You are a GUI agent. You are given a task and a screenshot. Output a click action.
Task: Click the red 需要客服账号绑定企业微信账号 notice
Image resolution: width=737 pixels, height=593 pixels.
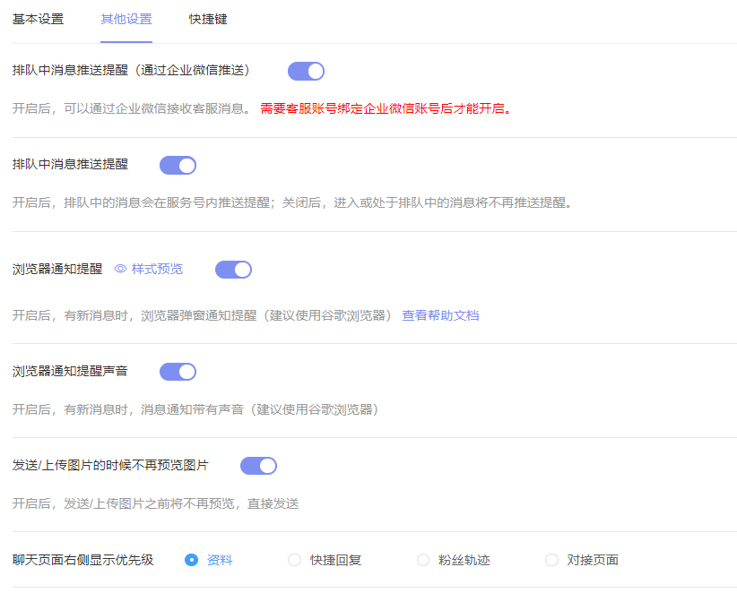pos(386,109)
